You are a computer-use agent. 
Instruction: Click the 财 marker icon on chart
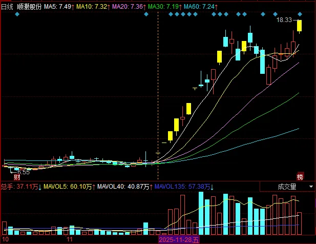pos(17,177)
